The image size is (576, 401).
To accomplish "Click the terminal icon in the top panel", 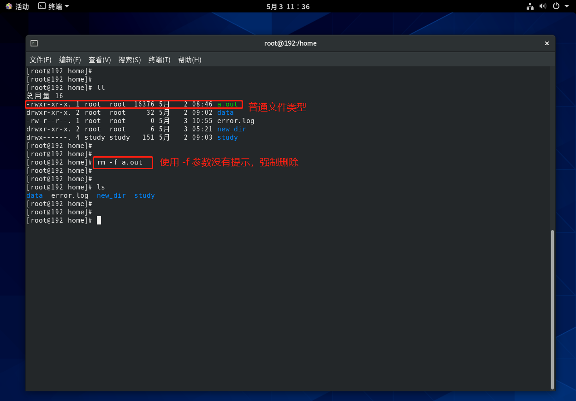I will [42, 6].
